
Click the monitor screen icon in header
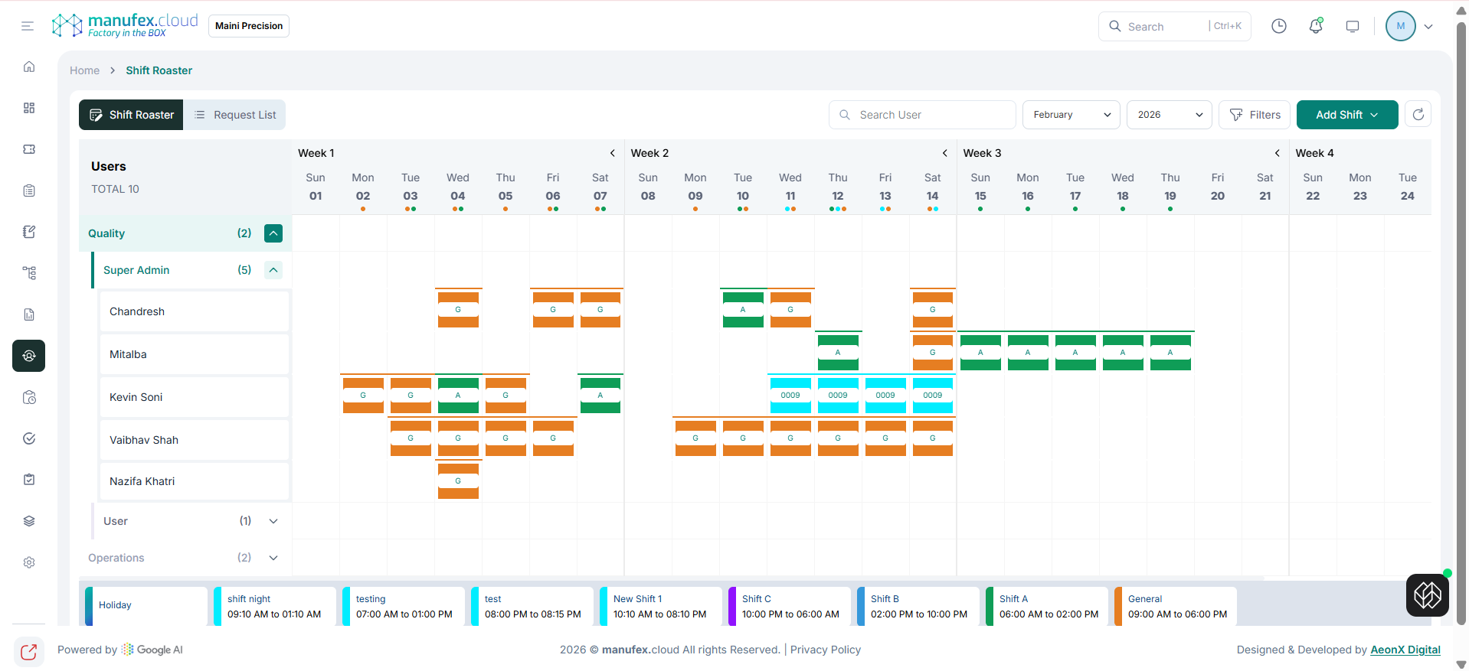click(1353, 26)
